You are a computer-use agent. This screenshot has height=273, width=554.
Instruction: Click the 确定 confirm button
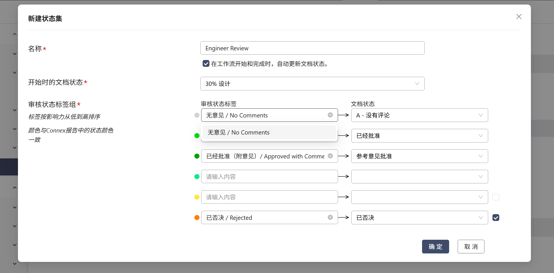[x=435, y=247]
